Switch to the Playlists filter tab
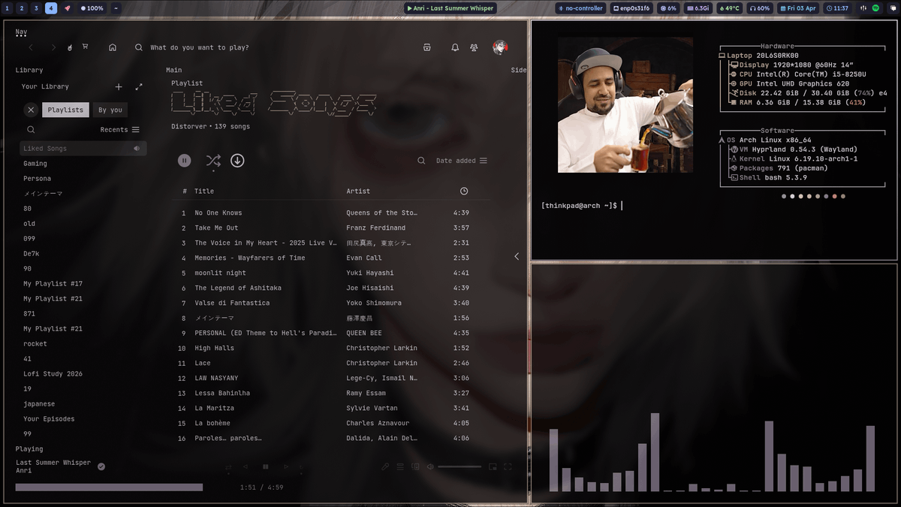 [x=65, y=109]
